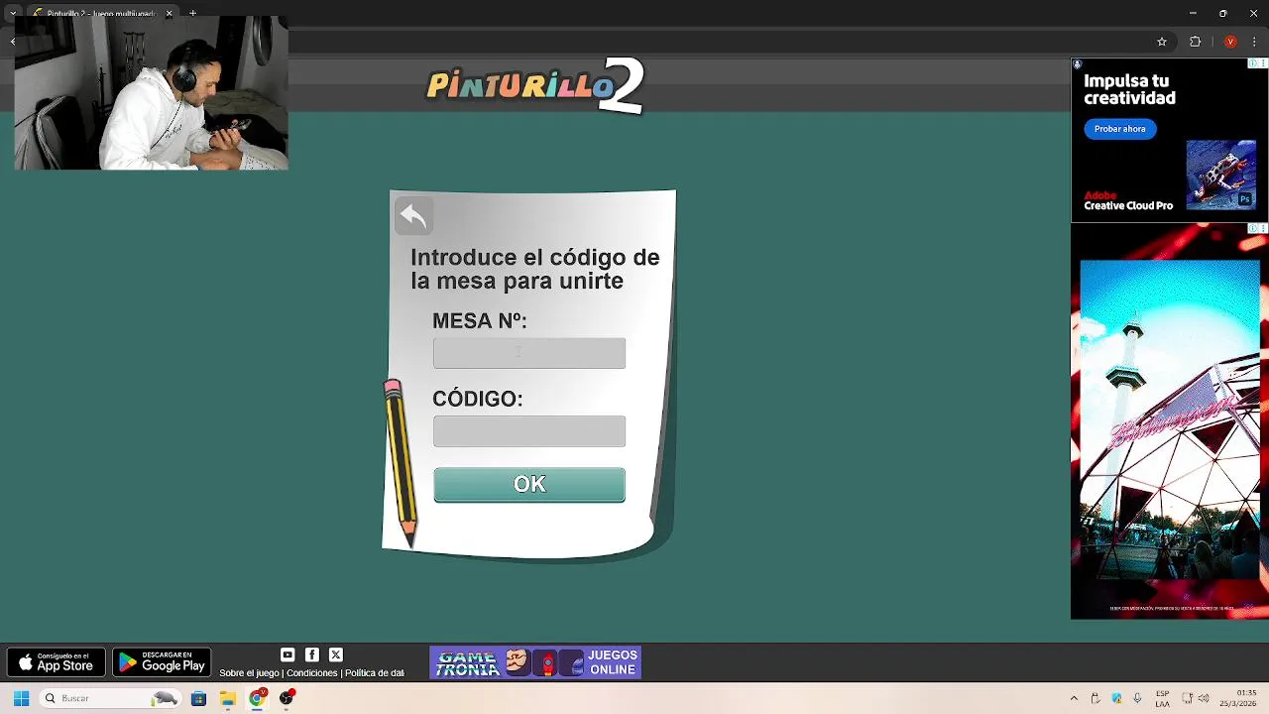Open the Pinturillo 2 logo

click(536, 85)
